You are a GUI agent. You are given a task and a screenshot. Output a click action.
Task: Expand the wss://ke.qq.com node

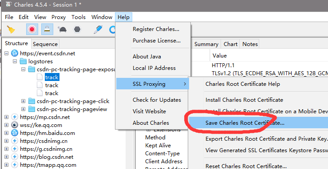pyautogui.click(x=6, y=125)
